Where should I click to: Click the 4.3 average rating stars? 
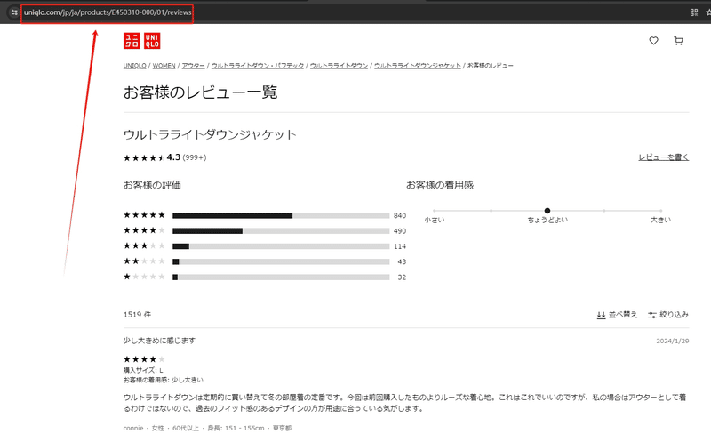(144, 157)
